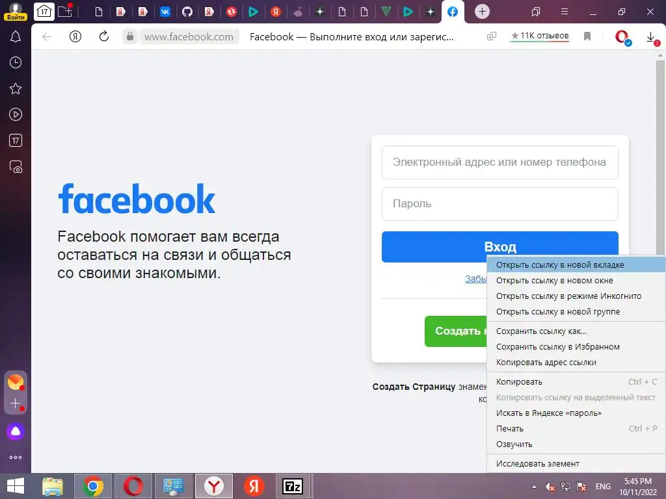The height and width of the screenshot is (499, 666).
Task: Open notifications bell in sidebar
Action: [16, 36]
